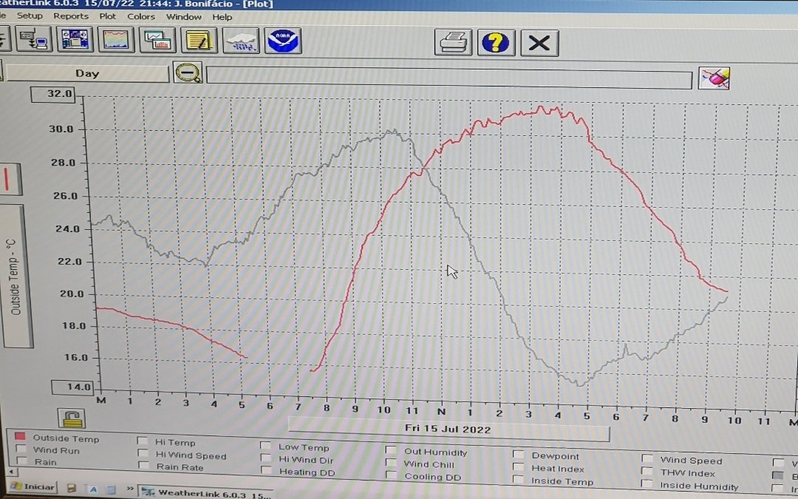Viewport: 798px width, 499px height.
Task: Open the yellow notes toolbar icon
Action: click(x=199, y=41)
